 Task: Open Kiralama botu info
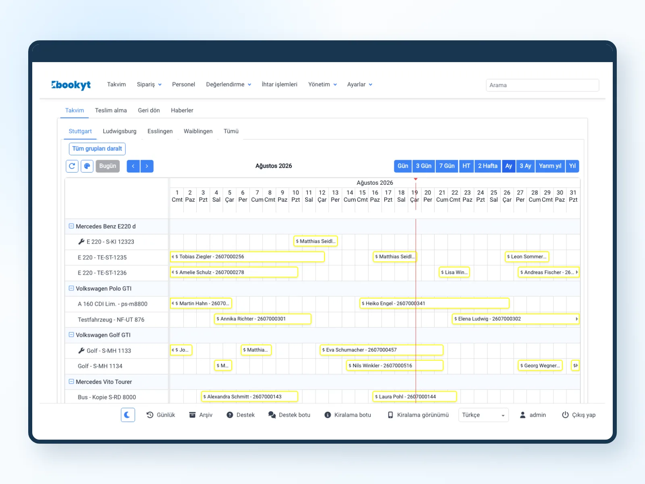click(348, 415)
